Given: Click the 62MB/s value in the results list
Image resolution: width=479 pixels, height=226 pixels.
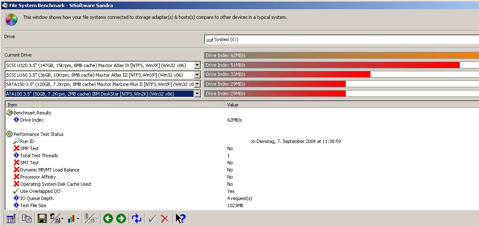Looking at the screenshot, I should click(x=235, y=120).
